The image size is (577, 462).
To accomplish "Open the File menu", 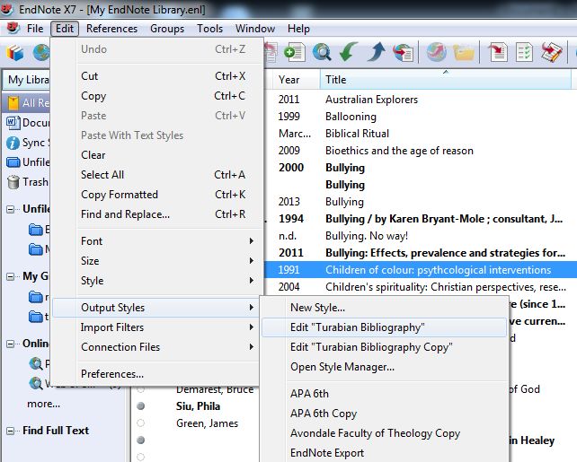I will click(35, 29).
